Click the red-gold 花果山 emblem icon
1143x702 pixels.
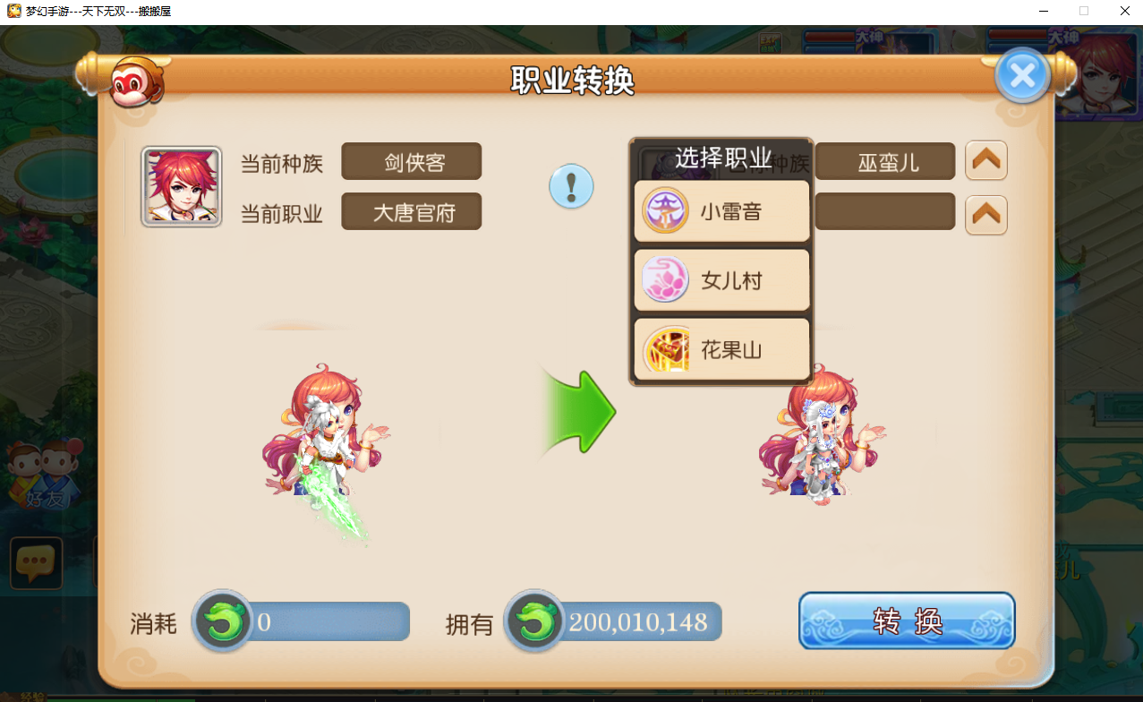pos(666,349)
